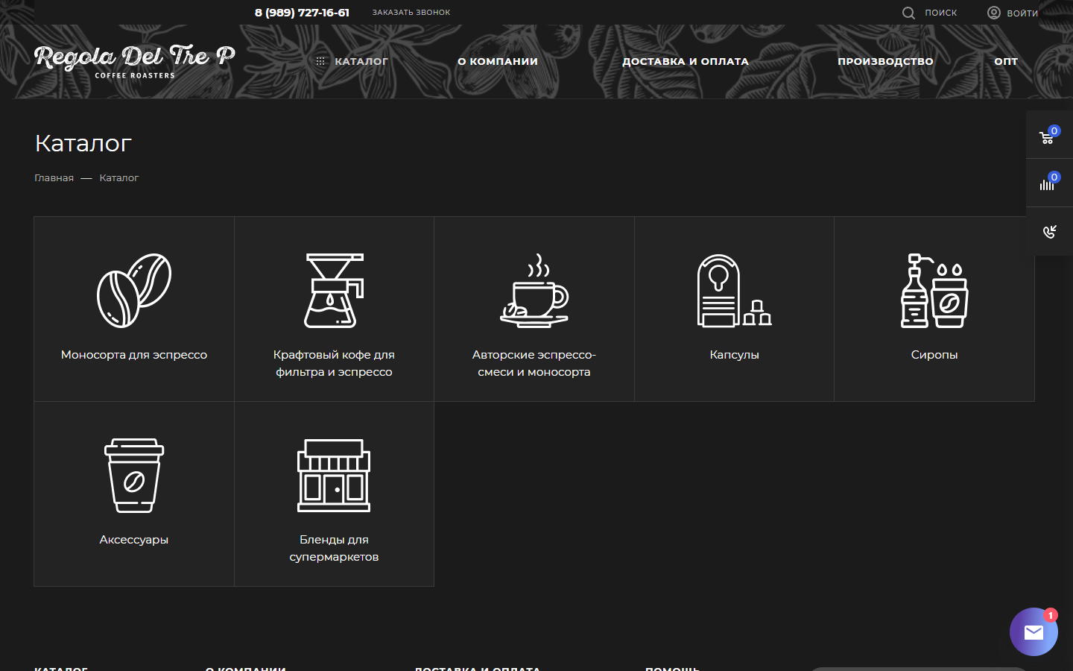Open the Производство menu item

point(885,61)
